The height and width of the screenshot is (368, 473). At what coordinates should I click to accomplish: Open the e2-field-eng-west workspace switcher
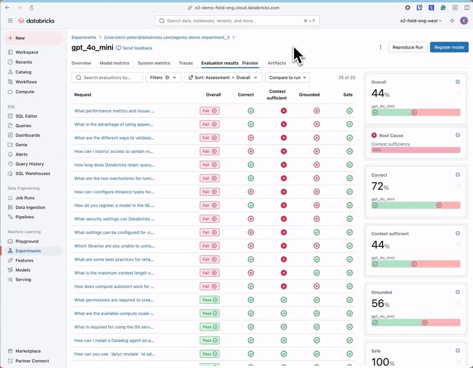pyautogui.click(x=421, y=21)
